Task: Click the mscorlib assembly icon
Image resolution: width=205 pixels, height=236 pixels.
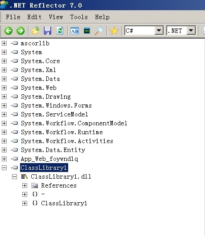Action: tap(15, 44)
